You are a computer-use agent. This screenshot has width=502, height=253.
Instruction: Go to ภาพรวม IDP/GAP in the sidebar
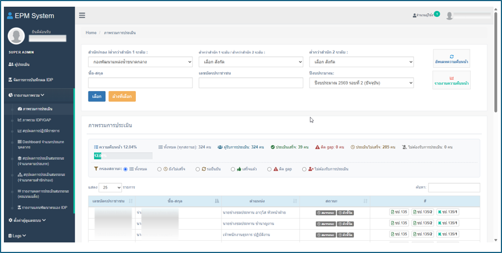tap(35, 120)
